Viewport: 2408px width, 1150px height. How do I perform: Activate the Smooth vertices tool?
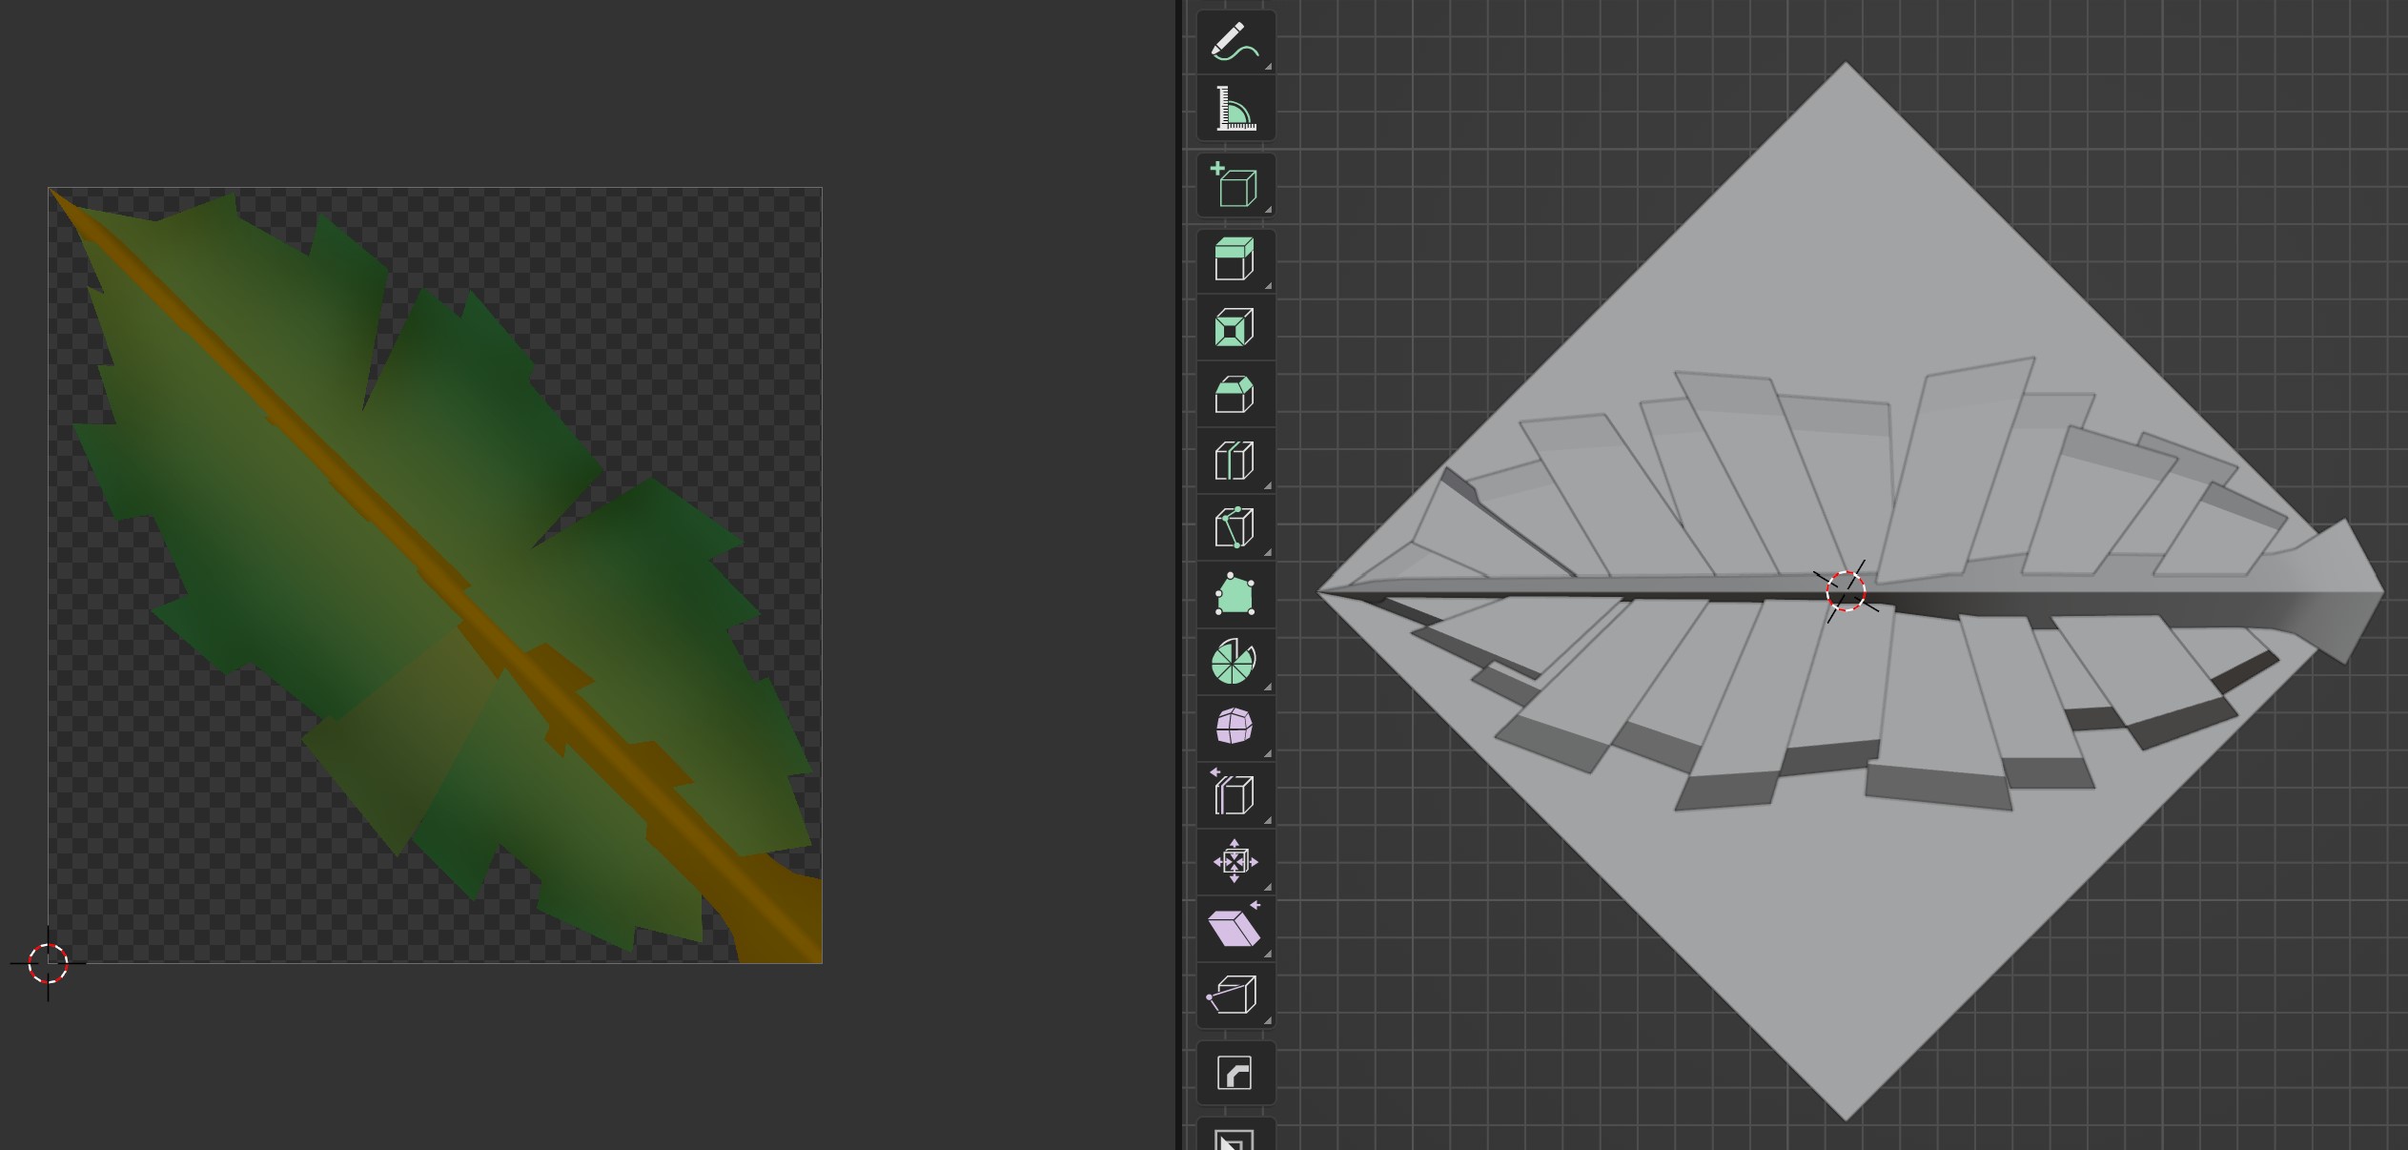coord(1235,727)
